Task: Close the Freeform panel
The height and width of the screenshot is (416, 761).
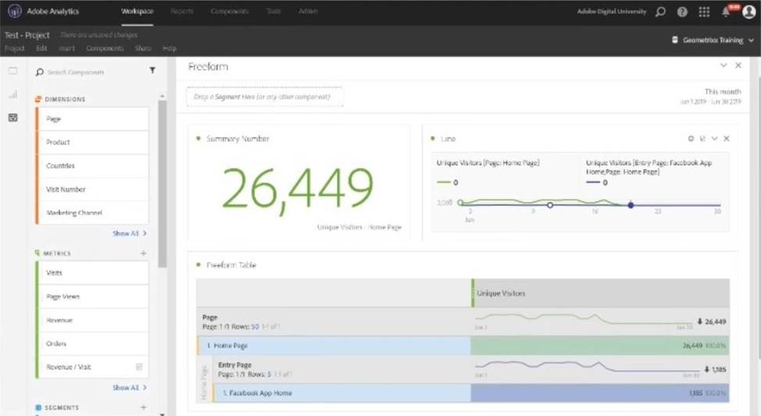Action: pyautogui.click(x=738, y=65)
